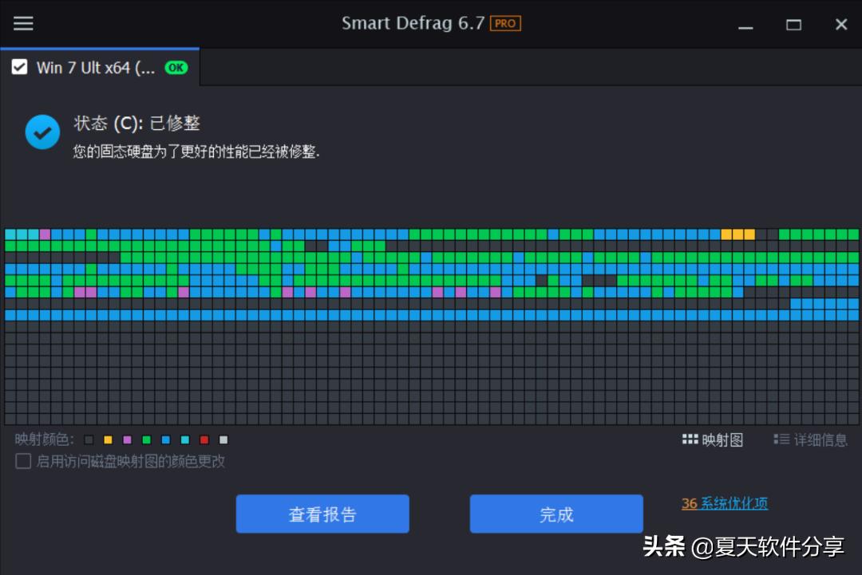This screenshot has height=575, width=862.
Task: Toggle the white legend color square
Action: coord(223,439)
